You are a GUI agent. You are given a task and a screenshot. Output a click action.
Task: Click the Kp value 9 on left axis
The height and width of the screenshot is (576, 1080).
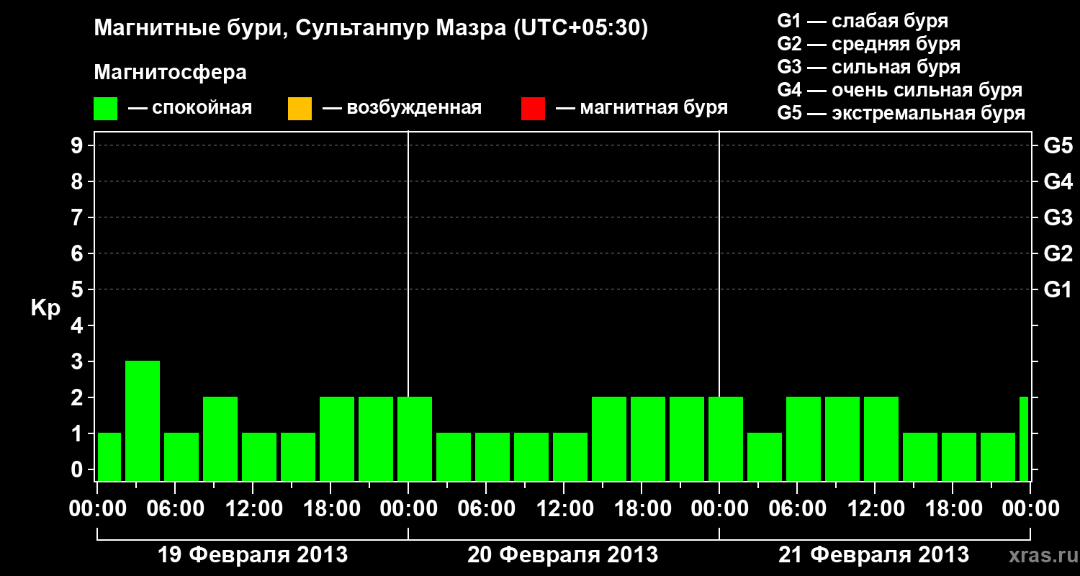(x=78, y=145)
